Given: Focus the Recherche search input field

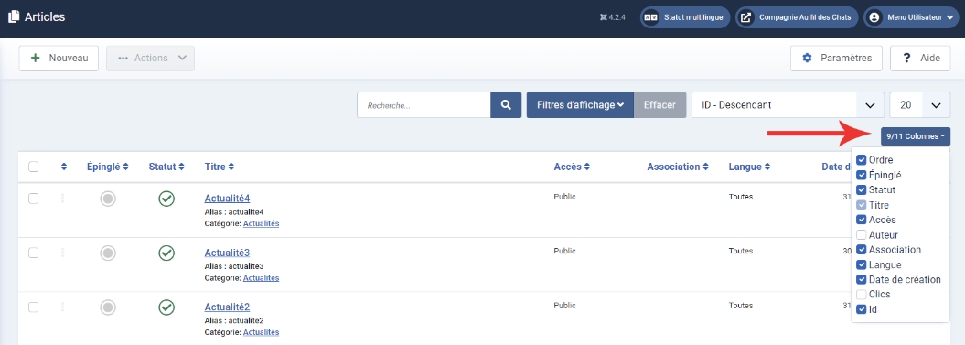Looking at the screenshot, I should [424, 104].
